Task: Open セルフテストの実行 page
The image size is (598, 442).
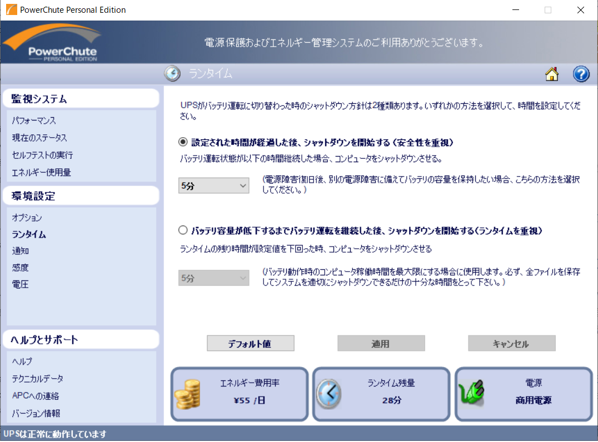Action: pos(42,155)
